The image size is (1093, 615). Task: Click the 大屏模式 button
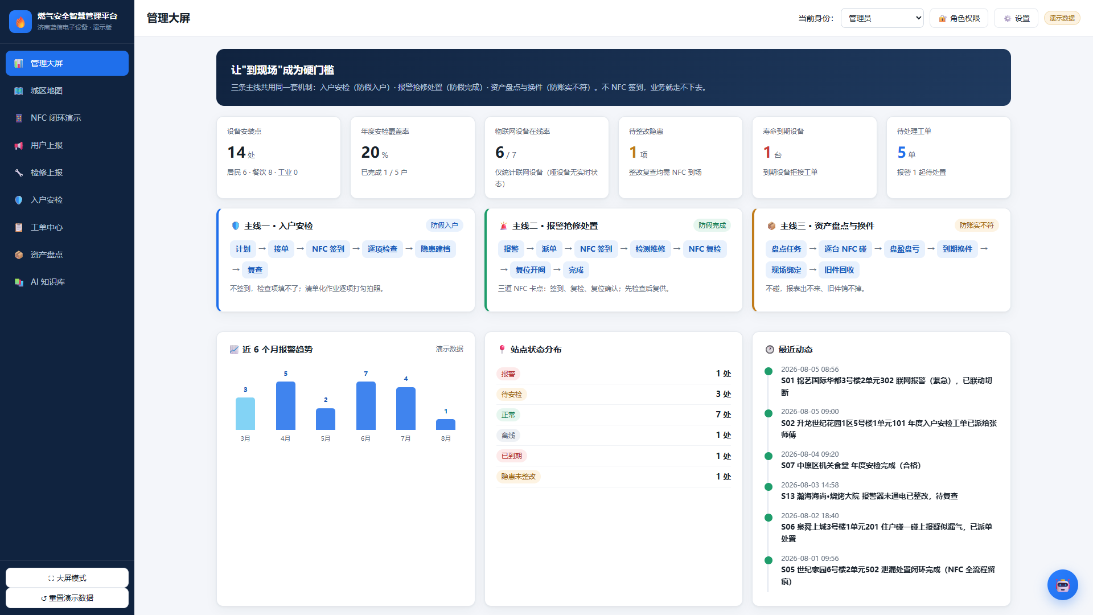[x=67, y=578]
